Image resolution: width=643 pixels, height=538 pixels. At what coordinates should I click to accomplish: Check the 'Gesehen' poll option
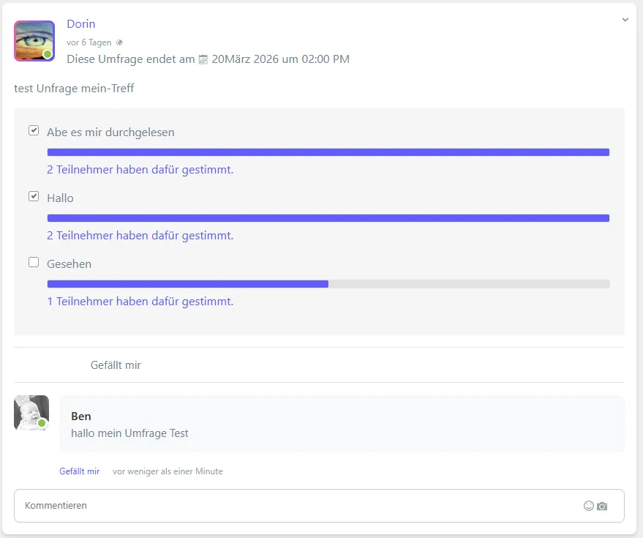[34, 262]
